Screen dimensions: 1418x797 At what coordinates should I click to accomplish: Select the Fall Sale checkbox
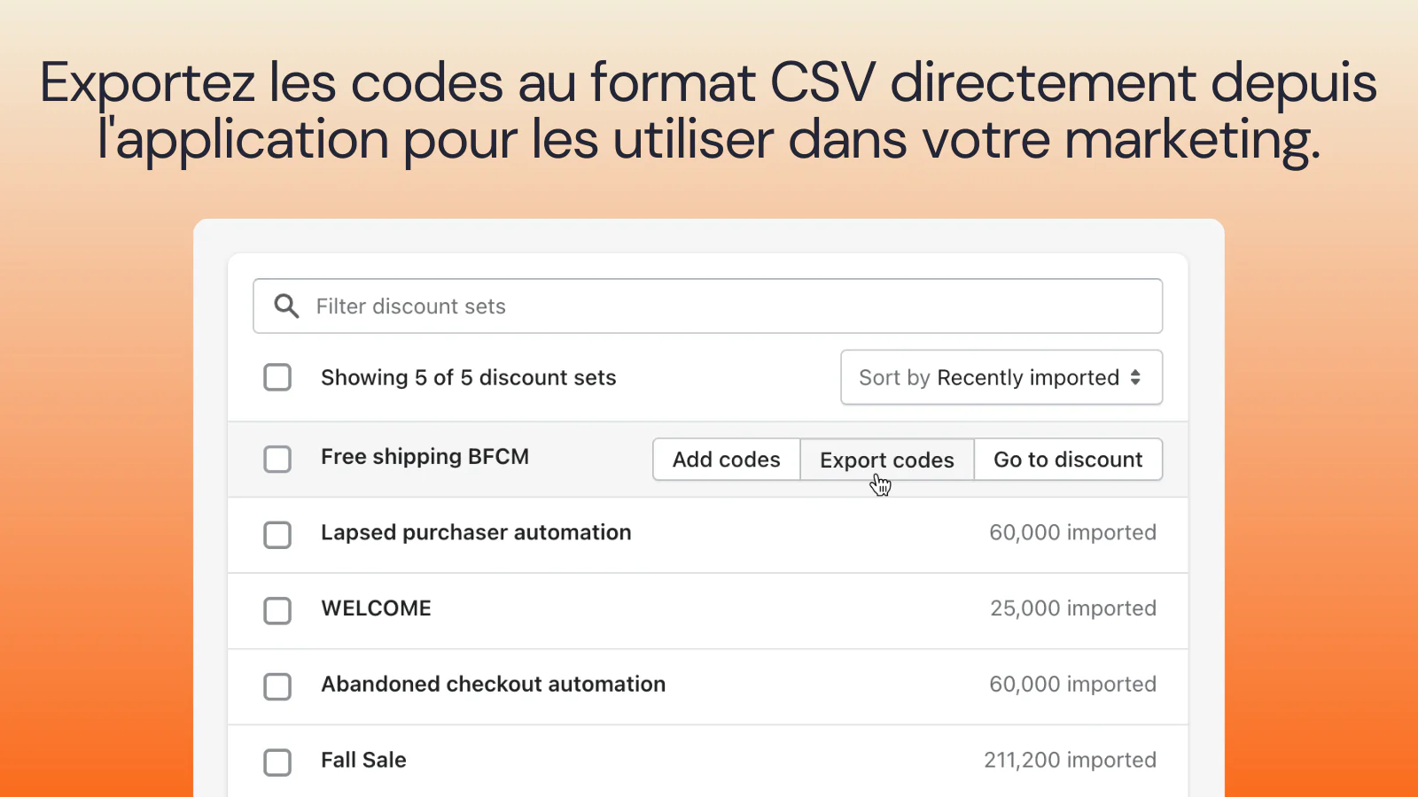click(277, 762)
